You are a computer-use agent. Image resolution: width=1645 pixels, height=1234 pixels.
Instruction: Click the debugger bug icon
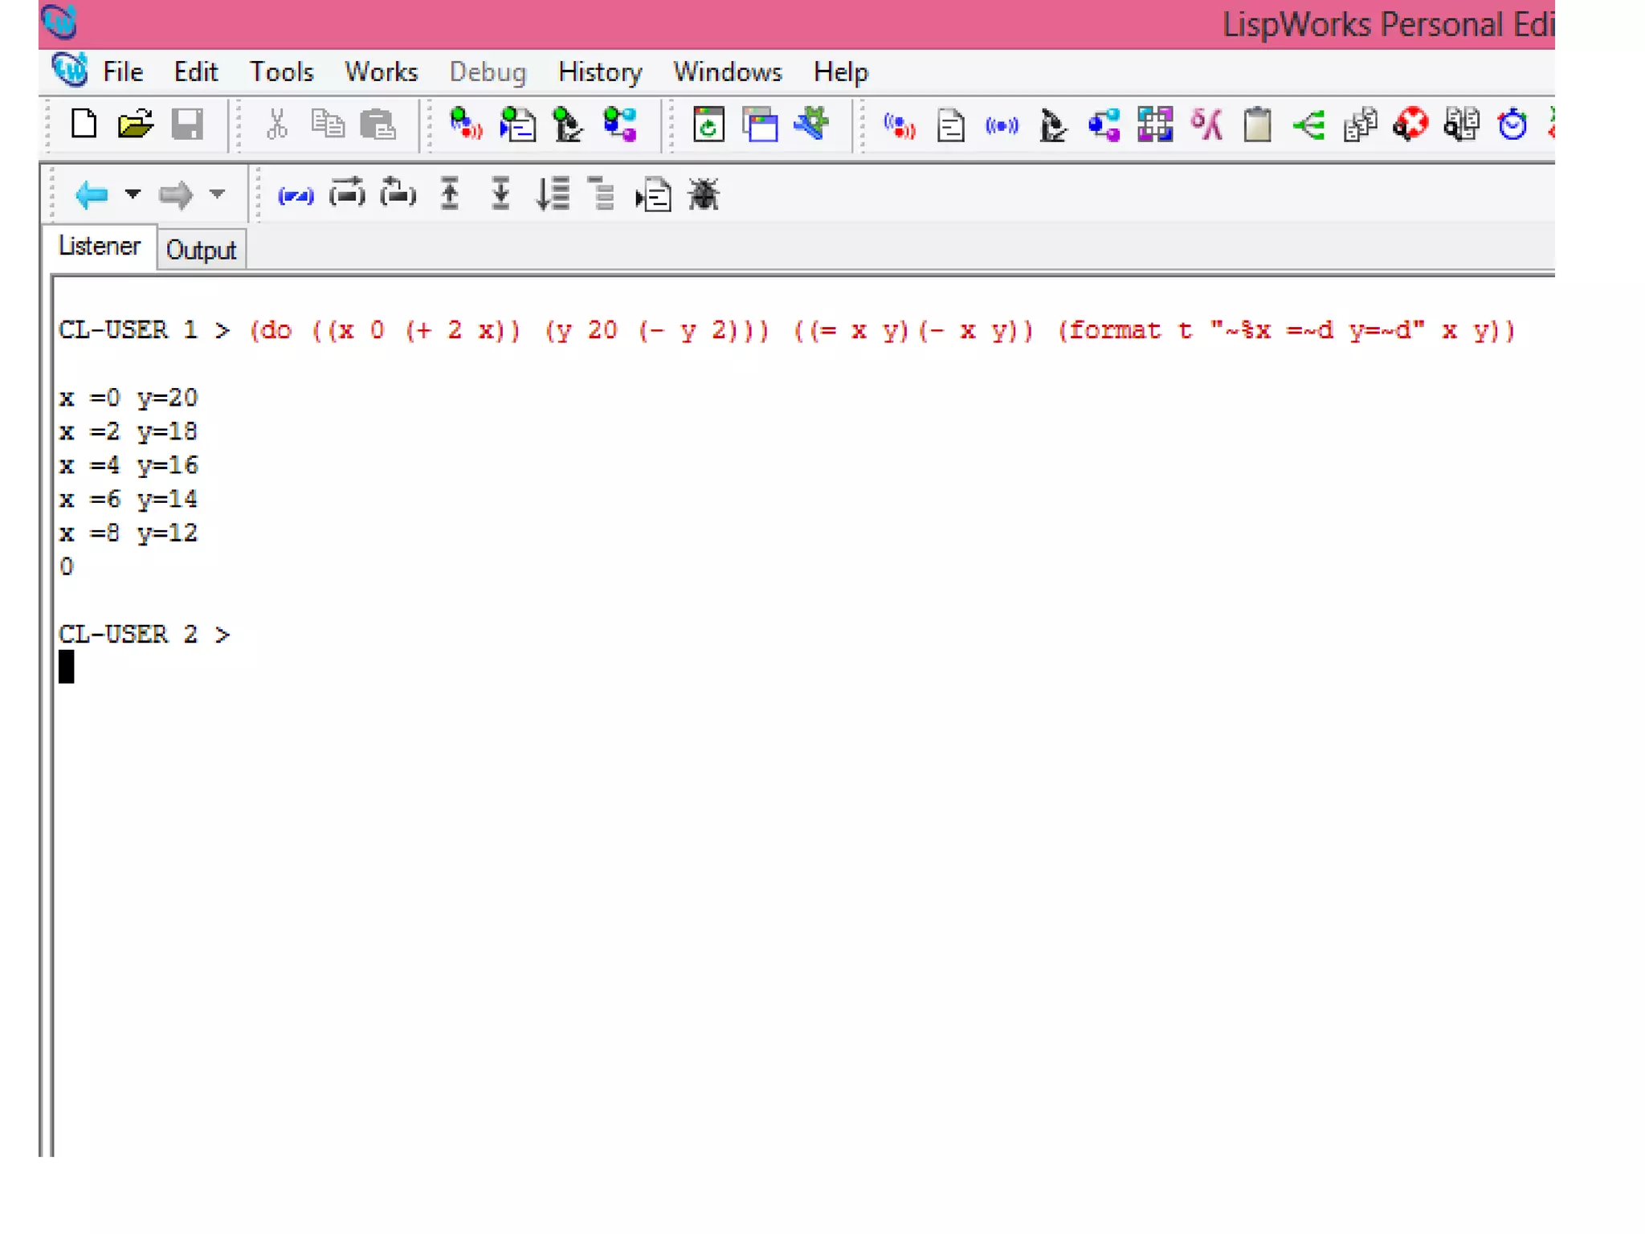click(704, 195)
